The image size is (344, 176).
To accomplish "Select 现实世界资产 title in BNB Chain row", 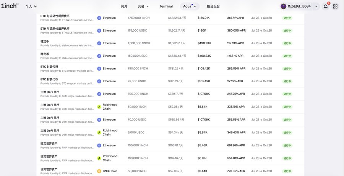I will (x=49, y=169).
